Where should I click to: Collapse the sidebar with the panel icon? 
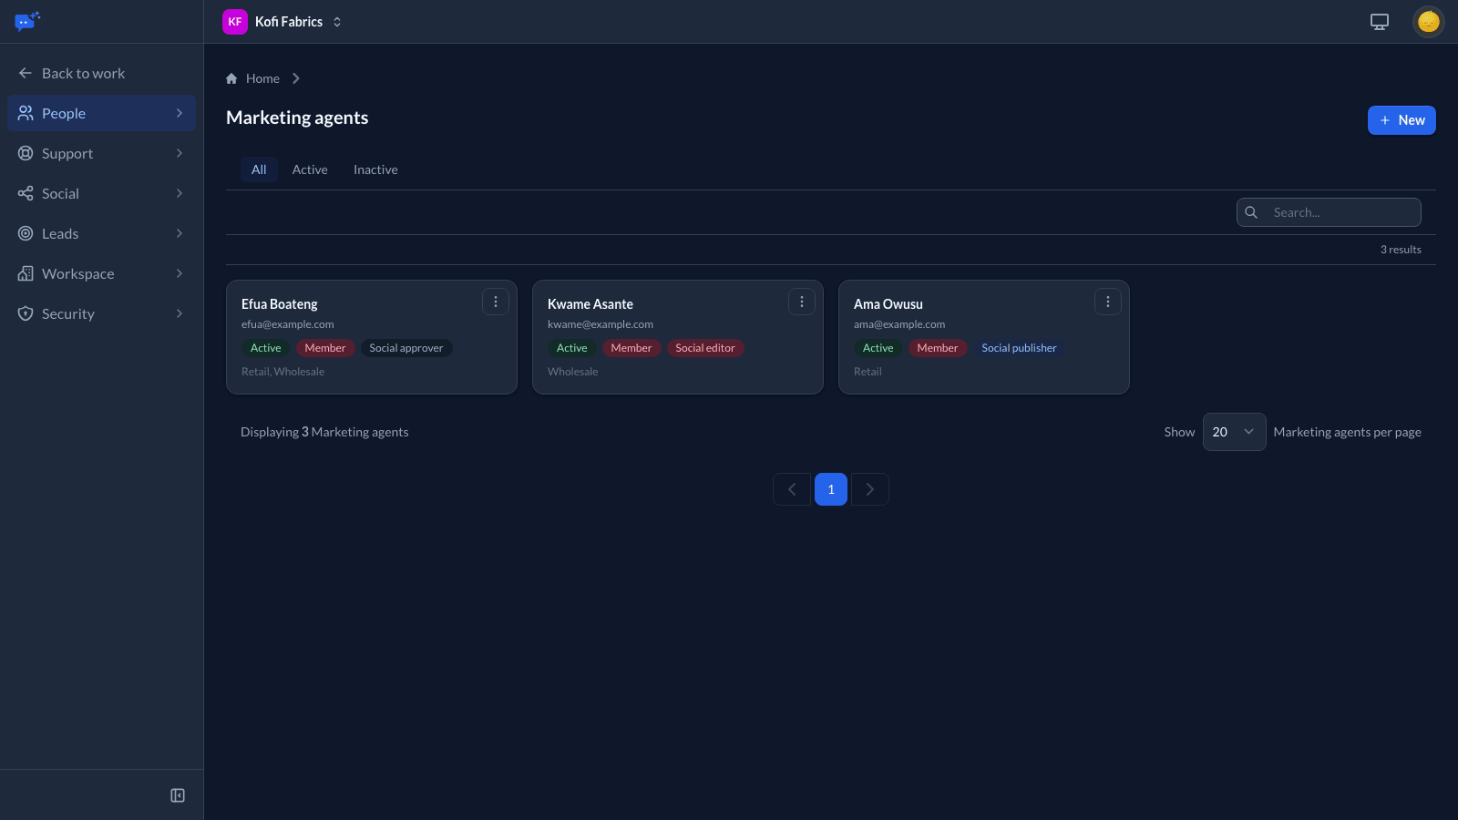pos(178,795)
